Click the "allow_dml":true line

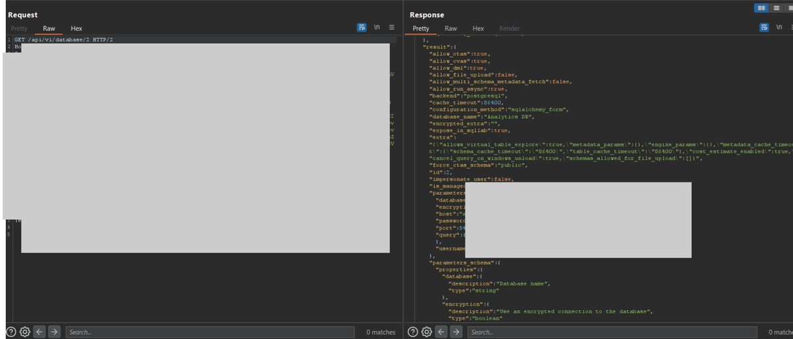pos(458,67)
